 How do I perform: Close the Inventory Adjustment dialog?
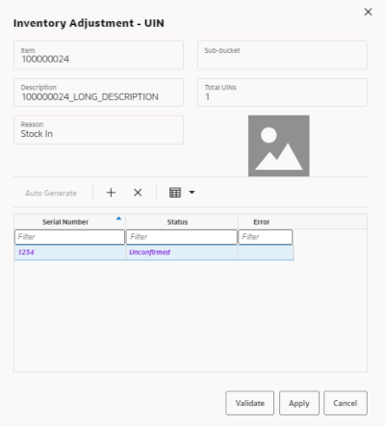point(368,12)
